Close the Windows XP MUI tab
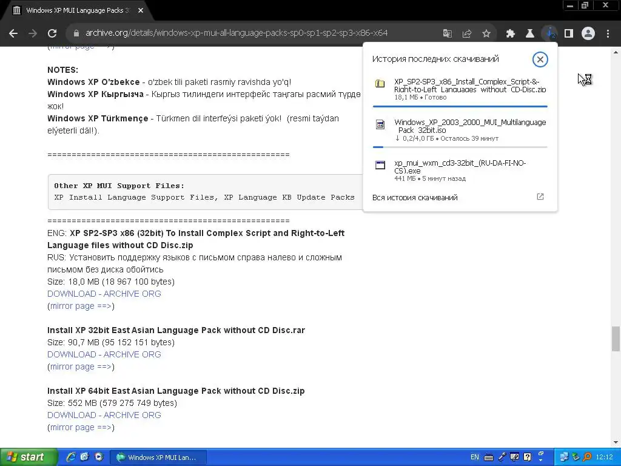Viewport: 621px width, 466px height. (141, 10)
